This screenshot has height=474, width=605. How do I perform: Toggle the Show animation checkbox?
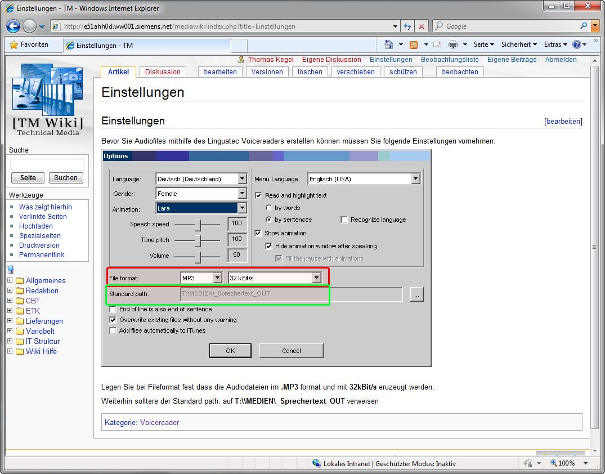coord(259,233)
